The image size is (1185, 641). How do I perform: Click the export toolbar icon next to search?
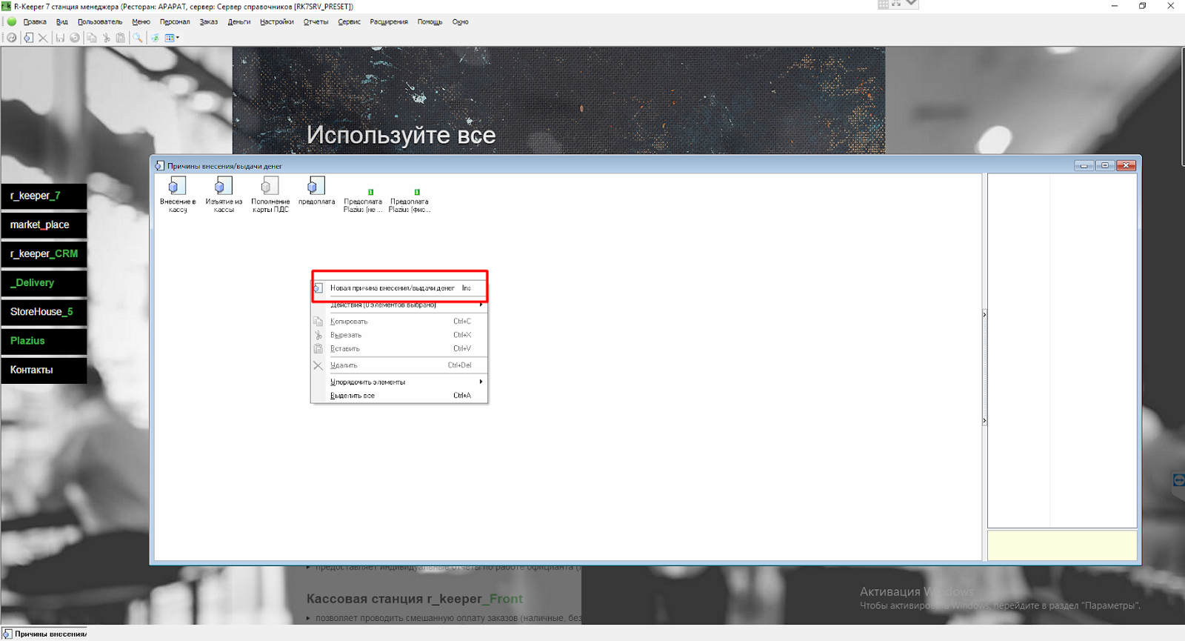(156, 38)
